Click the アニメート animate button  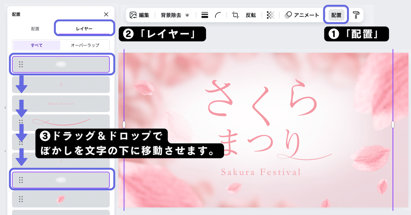[302, 15]
